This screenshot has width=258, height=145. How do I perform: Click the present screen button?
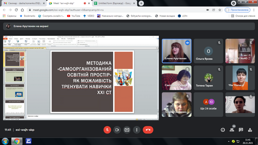click(x=127, y=130)
